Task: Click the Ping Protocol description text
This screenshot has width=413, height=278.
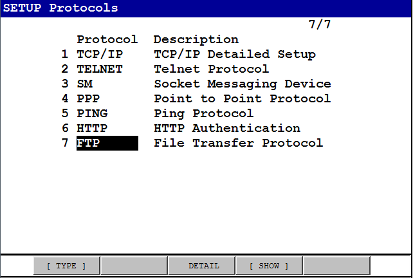Action: [204, 113]
